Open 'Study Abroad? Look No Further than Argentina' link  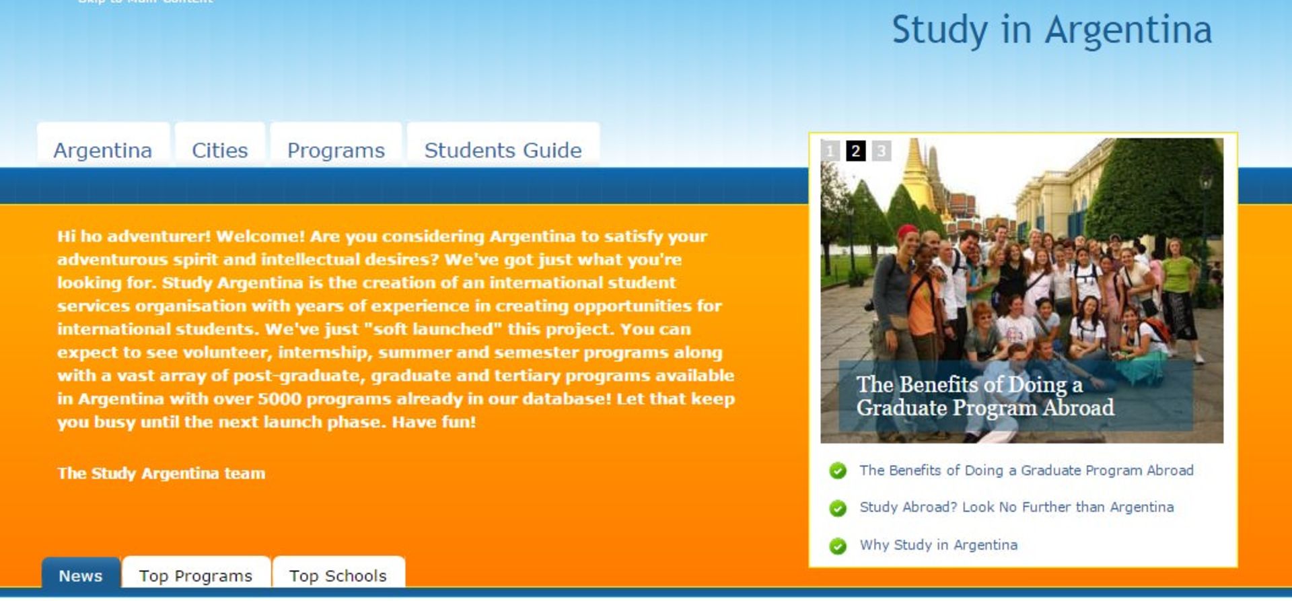click(x=1016, y=507)
